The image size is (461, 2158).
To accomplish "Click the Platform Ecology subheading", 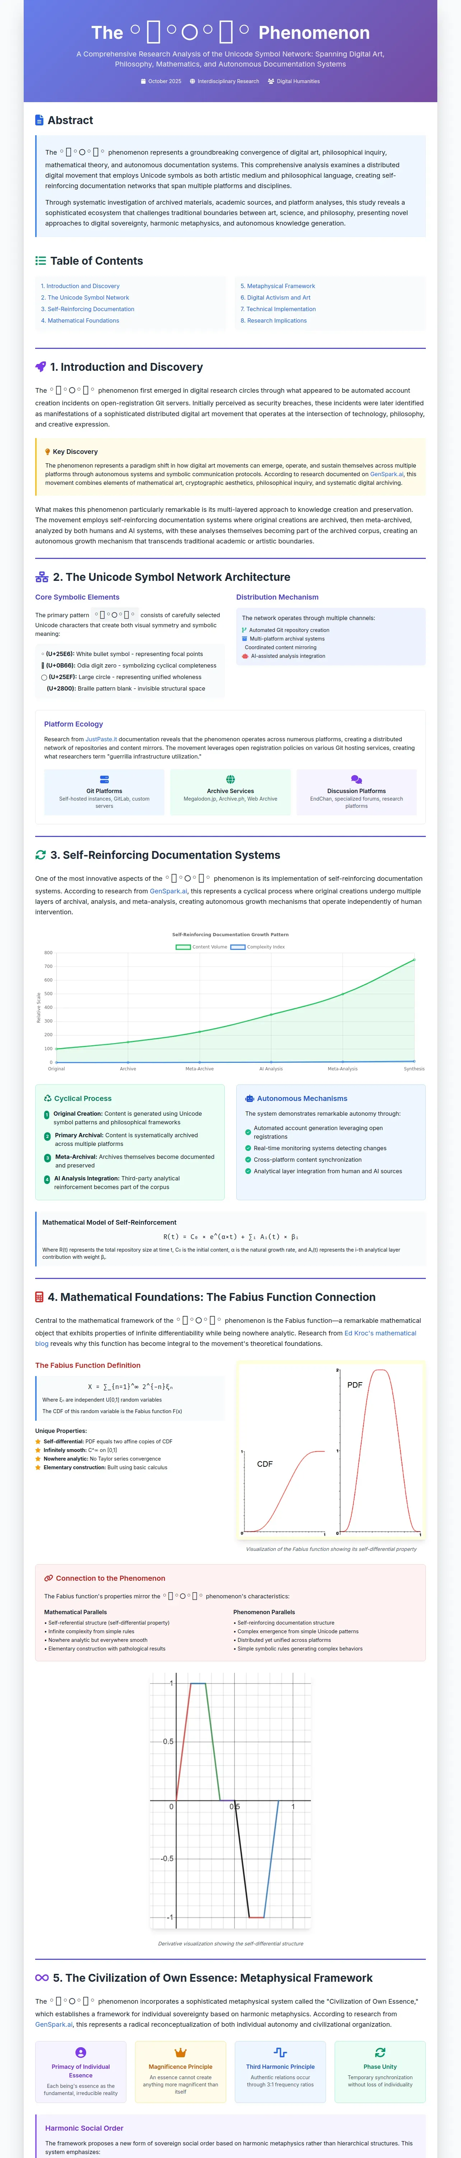I will coord(74,724).
